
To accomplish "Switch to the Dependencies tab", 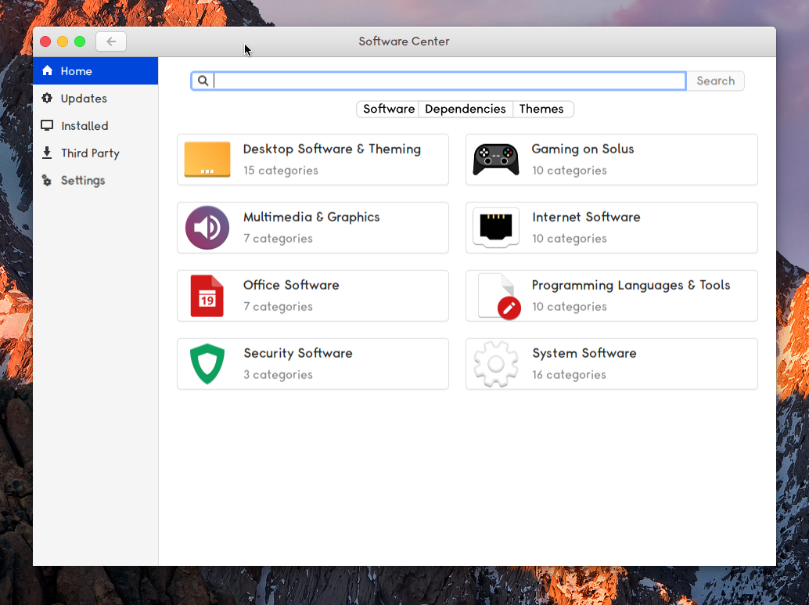I will pyautogui.click(x=465, y=109).
